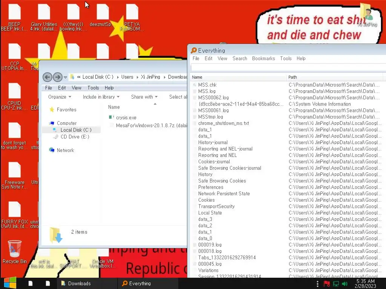386x289 pixels.
Task: Click the Select all toolbar button
Action: click(x=178, y=97)
